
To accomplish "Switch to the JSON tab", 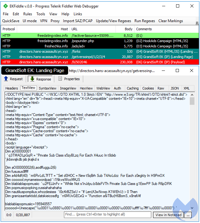I will click(175, 88).
